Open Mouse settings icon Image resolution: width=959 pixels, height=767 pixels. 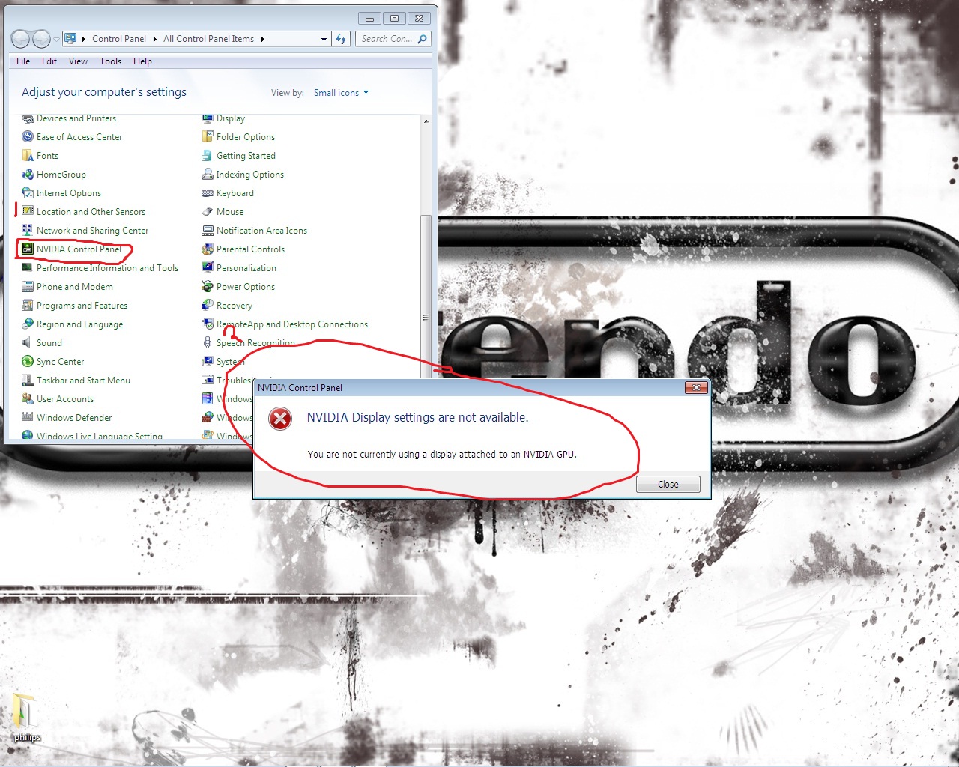point(208,212)
